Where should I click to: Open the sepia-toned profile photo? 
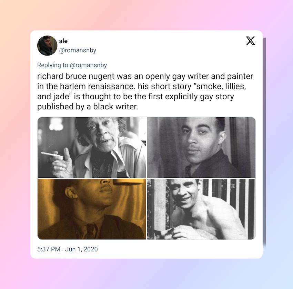(x=92, y=209)
